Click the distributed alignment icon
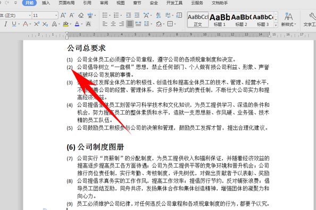 (138, 24)
